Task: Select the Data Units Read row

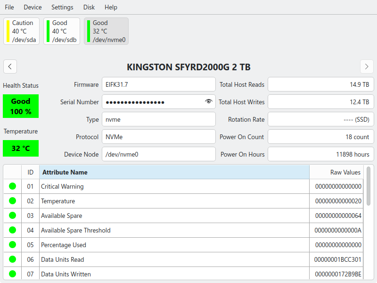Action: (x=183, y=259)
